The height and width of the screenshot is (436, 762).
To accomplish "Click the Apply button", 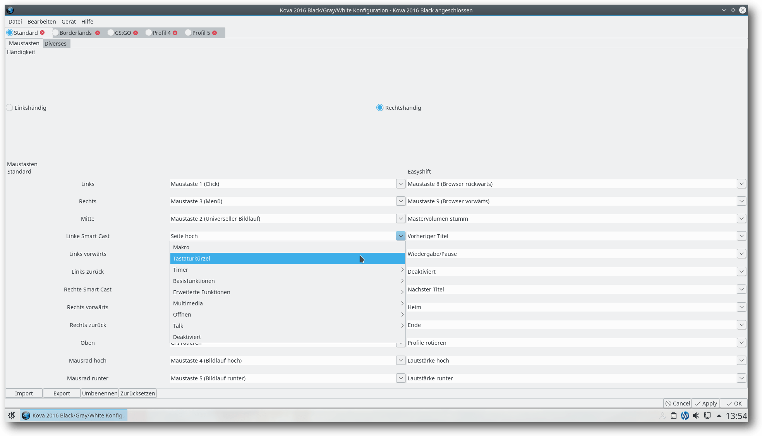I will point(706,403).
